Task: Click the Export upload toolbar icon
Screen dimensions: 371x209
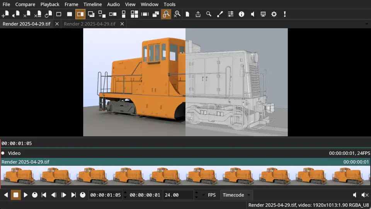Action: [x=198, y=14]
